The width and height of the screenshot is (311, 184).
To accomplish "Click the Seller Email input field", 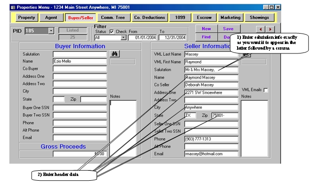I will (211, 154).
